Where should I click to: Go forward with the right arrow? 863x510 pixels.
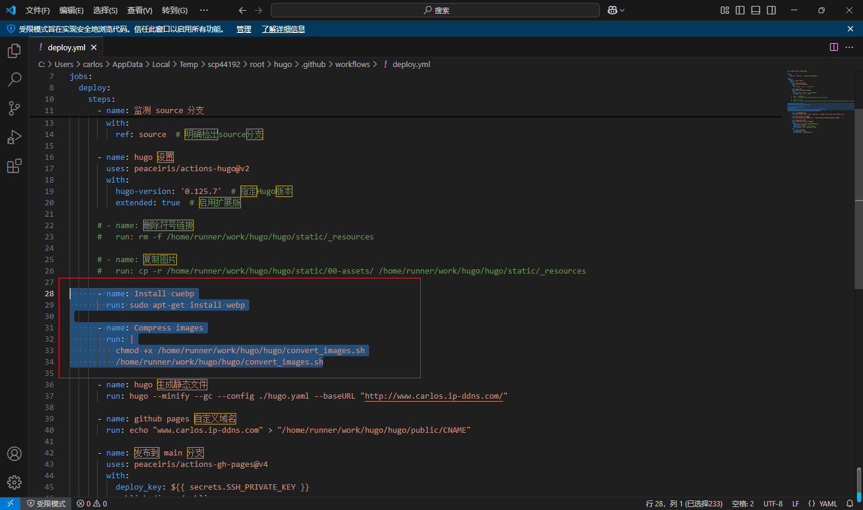pos(258,10)
